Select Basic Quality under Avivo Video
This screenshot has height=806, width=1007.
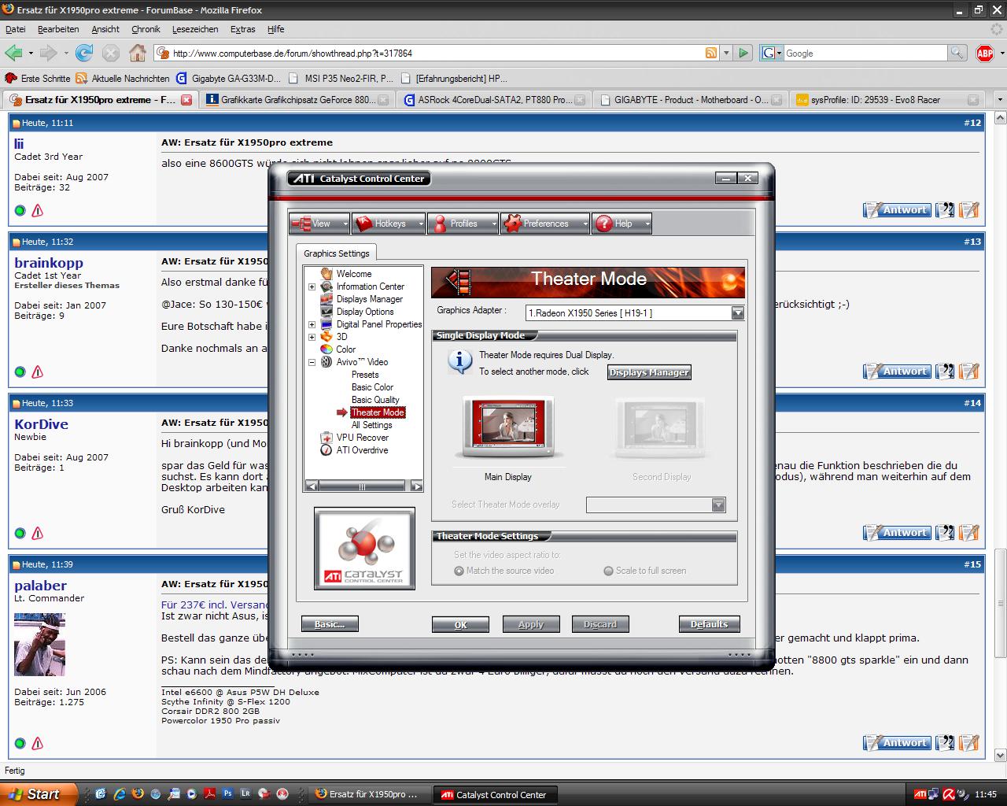click(375, 400)
